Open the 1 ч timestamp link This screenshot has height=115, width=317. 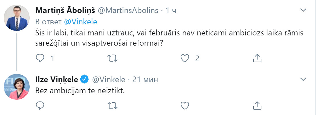(x=171, y=10)
